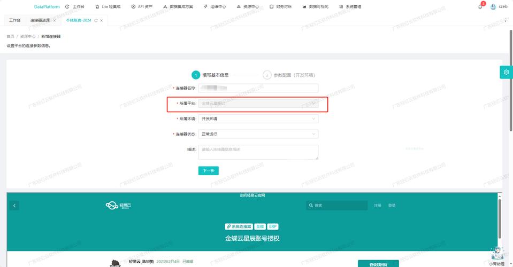Click the 已编辑 label

click(x=188, y=262)
